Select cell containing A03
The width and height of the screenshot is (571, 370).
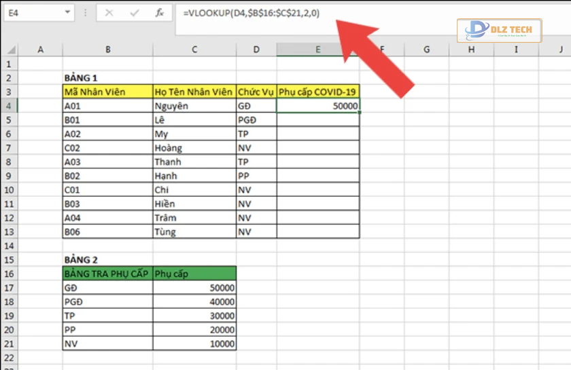click(x=108, y=162)
